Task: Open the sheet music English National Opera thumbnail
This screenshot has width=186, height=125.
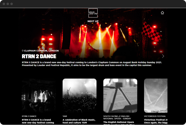Action: coord(120,96)
